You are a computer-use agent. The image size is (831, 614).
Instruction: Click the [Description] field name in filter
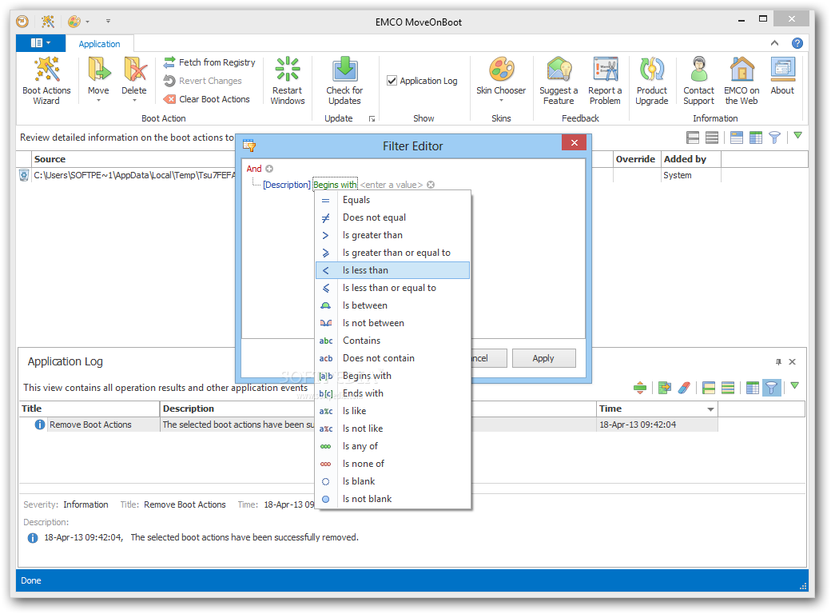287,185
